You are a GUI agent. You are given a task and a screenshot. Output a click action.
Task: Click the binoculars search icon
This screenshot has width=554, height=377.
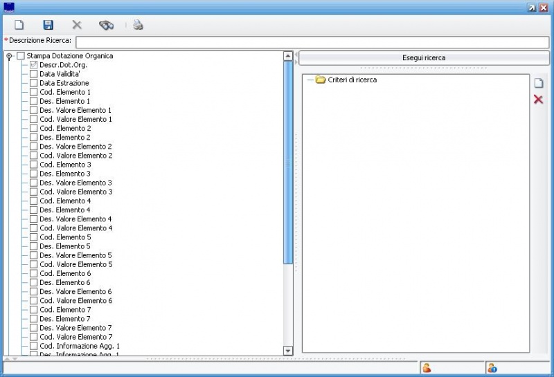[106, 25]
